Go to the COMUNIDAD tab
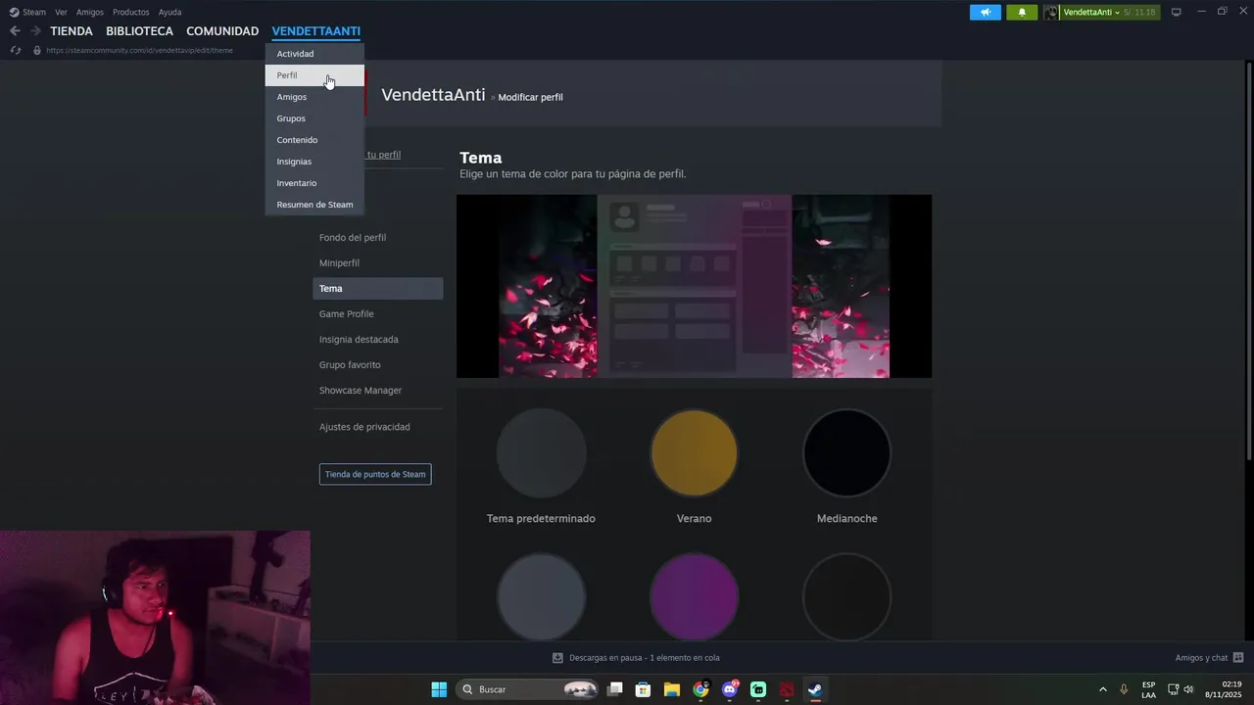This screenshot has width=1254, height=705. click(222, 31)
